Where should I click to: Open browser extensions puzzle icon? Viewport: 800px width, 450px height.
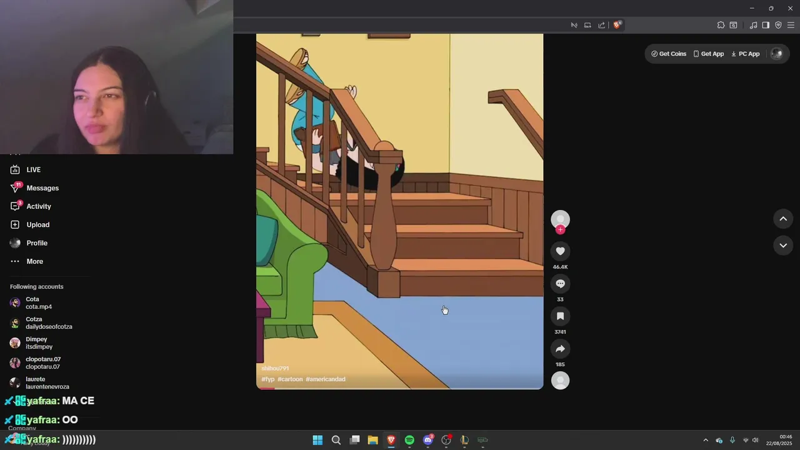(721, 25)
